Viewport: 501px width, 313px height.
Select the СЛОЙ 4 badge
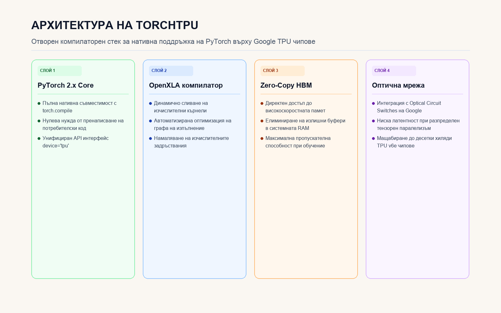pyautogui.click(x=394, y=71)
